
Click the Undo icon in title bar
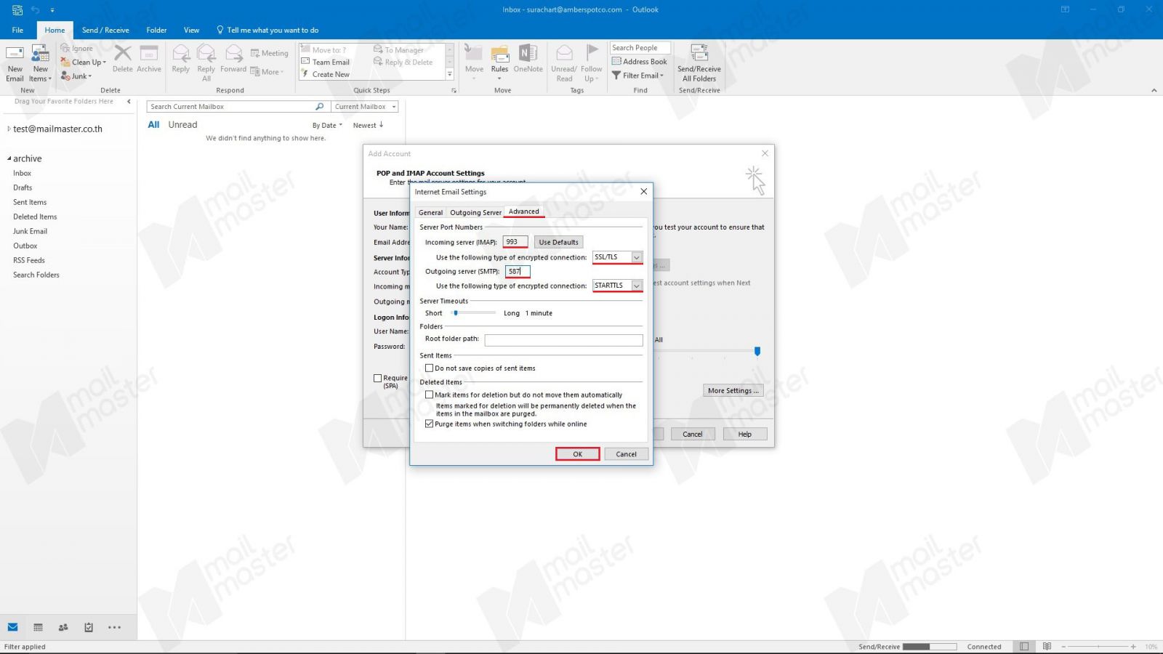(35, 10)
